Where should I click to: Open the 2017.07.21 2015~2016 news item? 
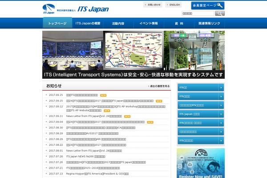[93, 168]
